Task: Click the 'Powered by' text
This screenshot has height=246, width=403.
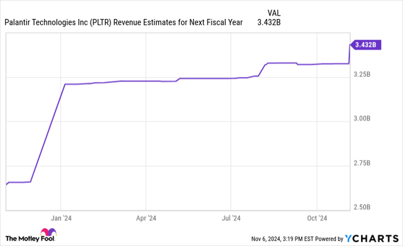Action: point(328,239)
